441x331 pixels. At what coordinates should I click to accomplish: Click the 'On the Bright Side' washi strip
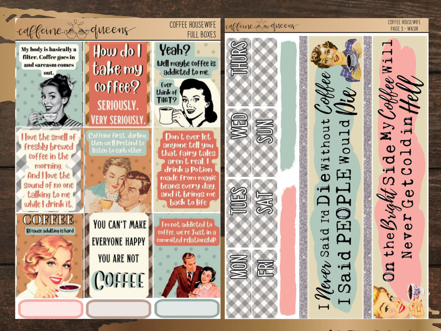point(399,177)
